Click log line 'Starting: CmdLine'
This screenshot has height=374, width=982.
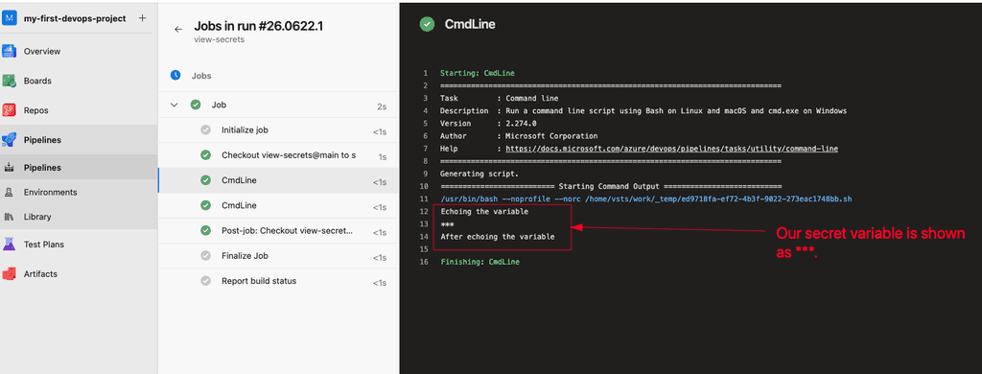click(478, 73)
